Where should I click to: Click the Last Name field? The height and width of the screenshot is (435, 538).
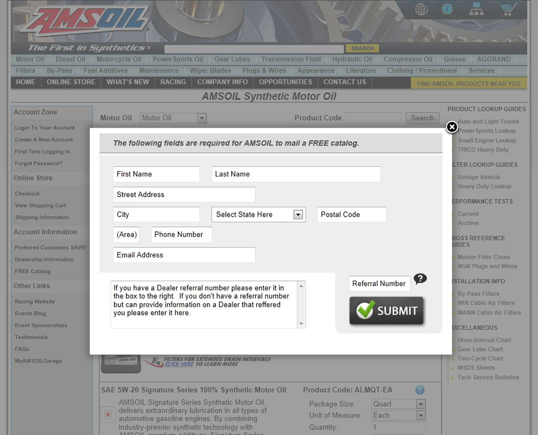pos(296,174)
